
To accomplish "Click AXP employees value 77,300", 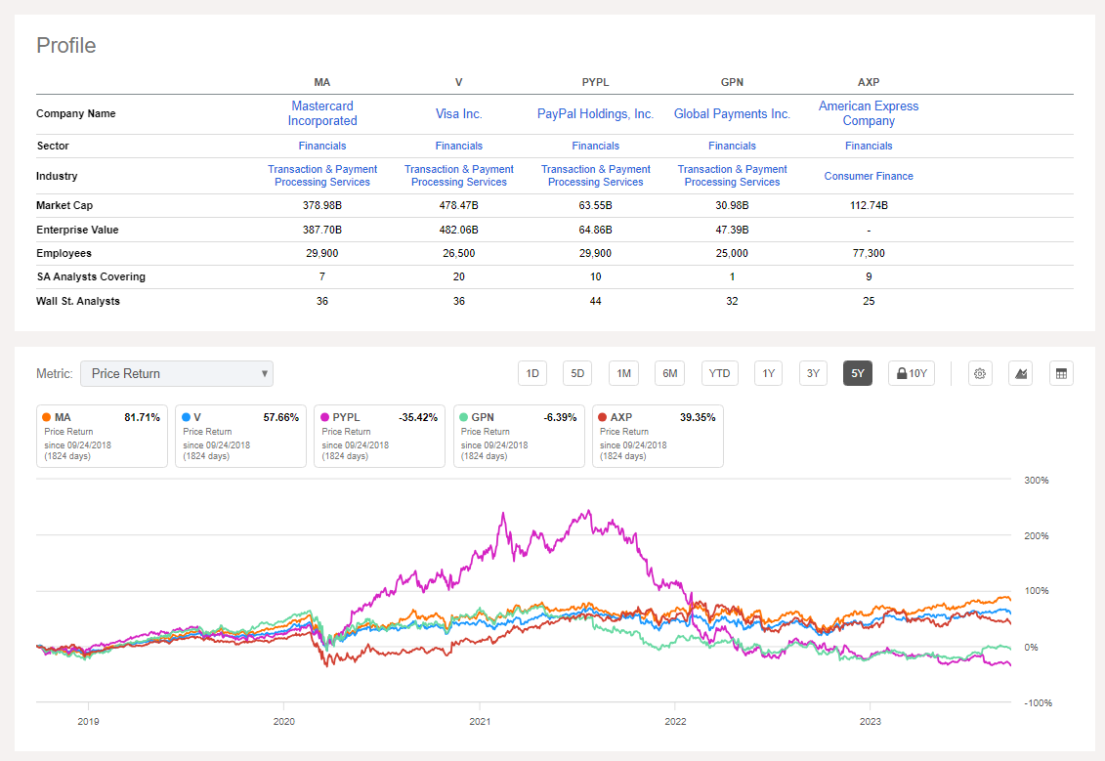I will [x=869, y=254].
